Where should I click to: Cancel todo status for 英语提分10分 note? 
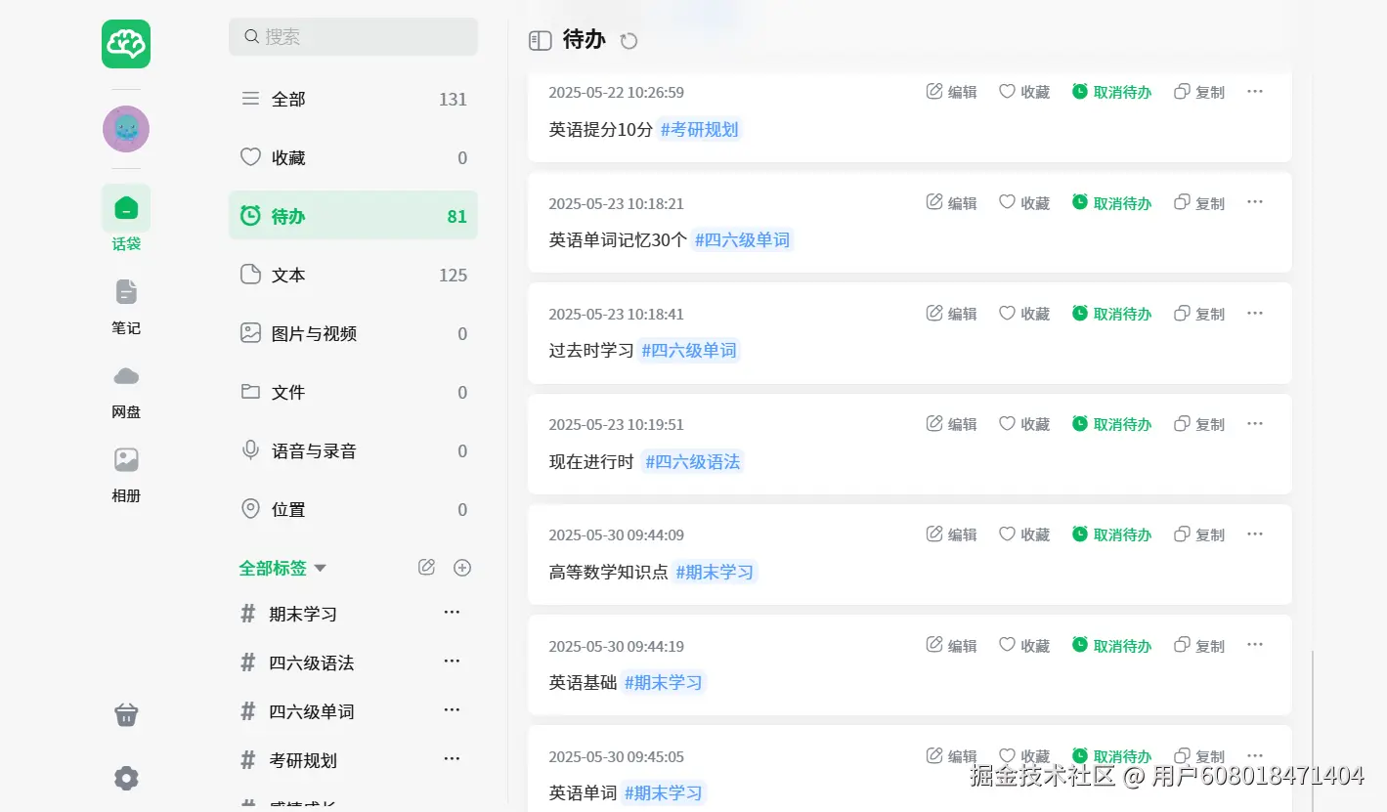(1111, 92)
